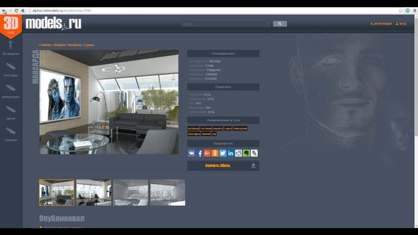Share the model on Odnoklassniki
The height and width of the screenshot is (235, 418).
215,153
